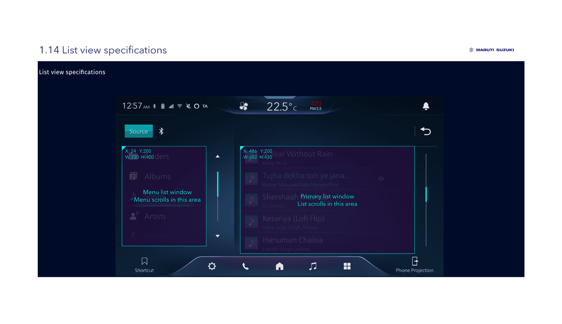Open the music note icon
The height and width of the screenshot is (324, 562).
(x=313, y=266)
